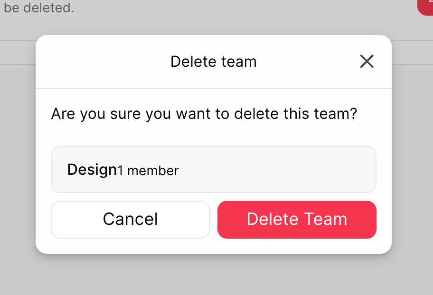Click the close cross beside 'Delete team' title
Screen dimensions: 433x295
(x=367, y=62)
